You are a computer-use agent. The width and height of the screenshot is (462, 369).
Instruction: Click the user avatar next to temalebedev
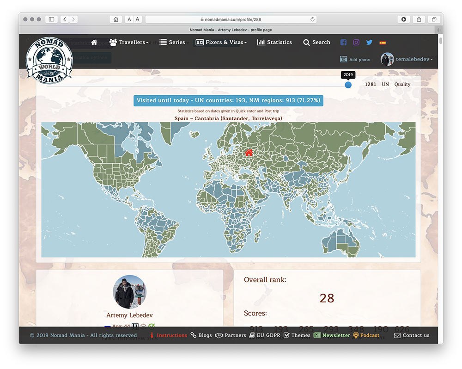387,59
